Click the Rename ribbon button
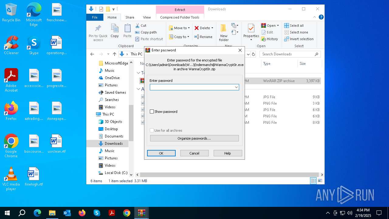The image size is (389, 219). point(203,37)
